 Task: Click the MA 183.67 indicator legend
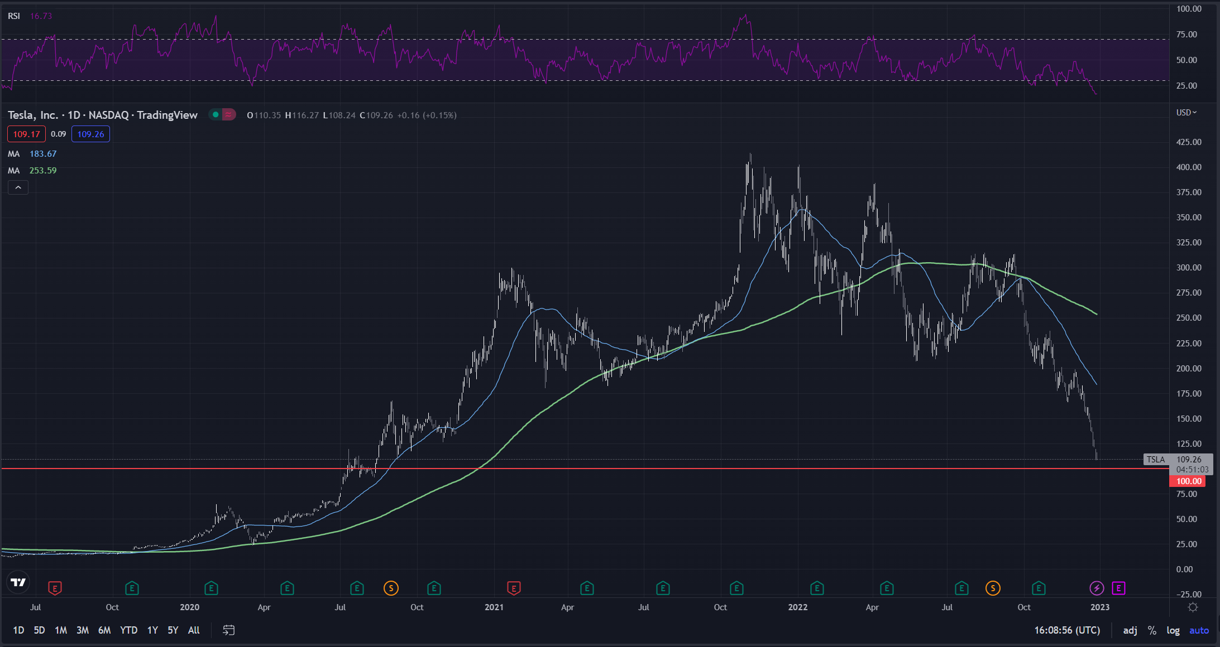pos(32,154)
